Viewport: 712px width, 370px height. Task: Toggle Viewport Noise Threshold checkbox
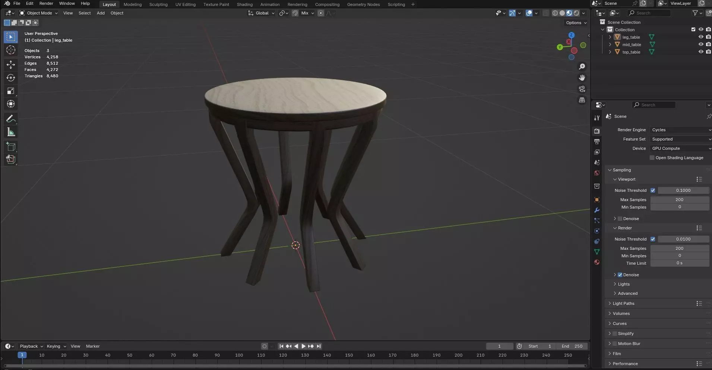click(653, 190)
